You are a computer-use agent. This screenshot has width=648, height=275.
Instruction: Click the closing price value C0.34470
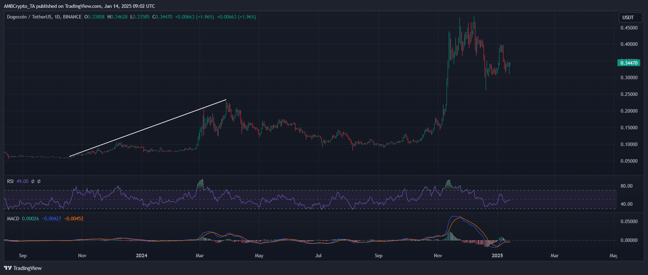point(162,17)
